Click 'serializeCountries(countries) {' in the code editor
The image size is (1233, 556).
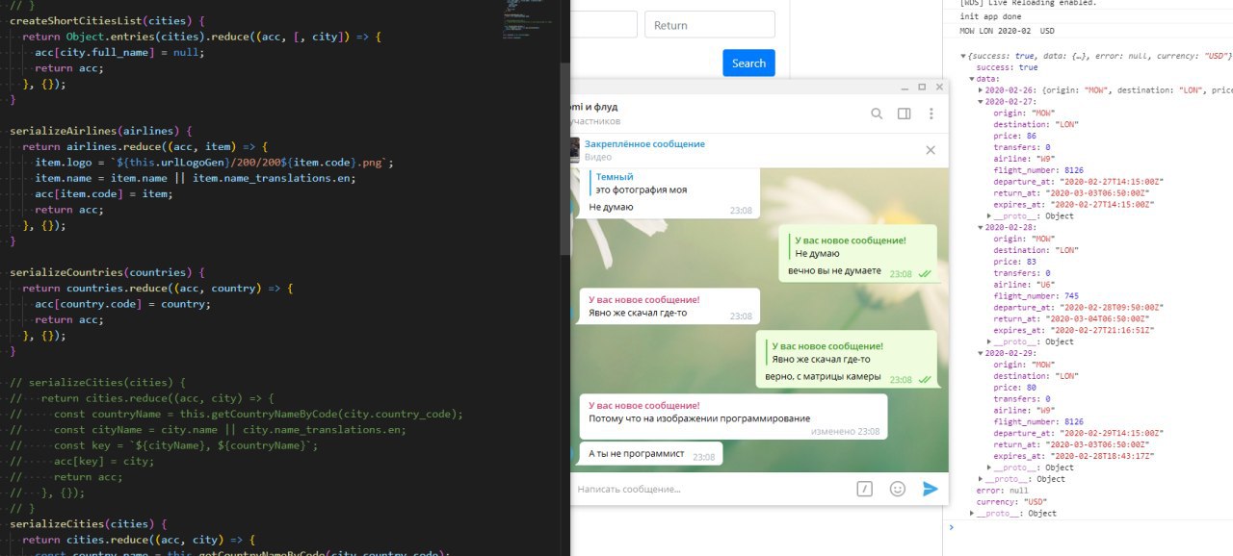coord(107,272)
